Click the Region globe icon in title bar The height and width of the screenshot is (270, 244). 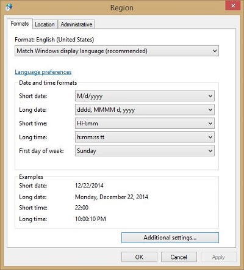coord(9,7)
